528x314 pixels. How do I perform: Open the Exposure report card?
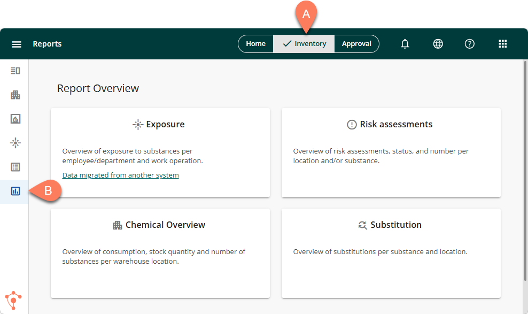tap(160, 125)
